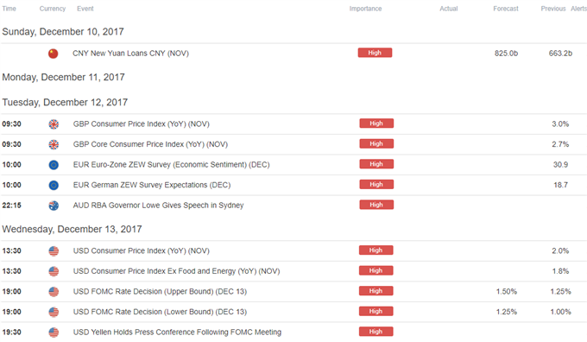This screenshot has height=342, width=587.
Task: Open EUR German ZEW Survey Expectations (DEC) event
Action: pos(152,185)
